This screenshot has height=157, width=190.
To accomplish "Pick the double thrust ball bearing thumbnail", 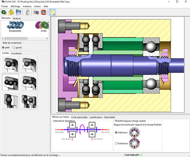I will coord(29,101).
